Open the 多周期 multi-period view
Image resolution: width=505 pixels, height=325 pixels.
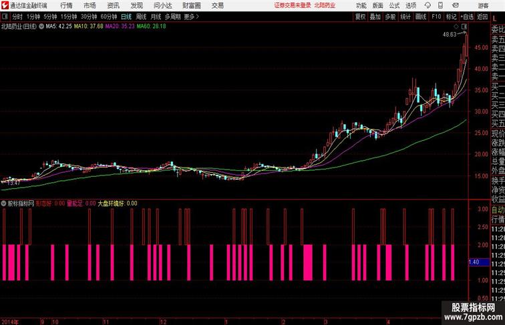[172, 17]
